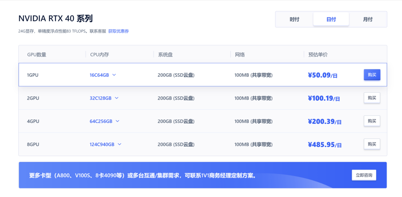
Task: Click the CPU内存 column header
Action: point(99,54)
